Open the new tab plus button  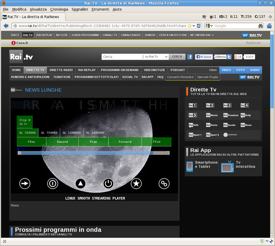270,17
